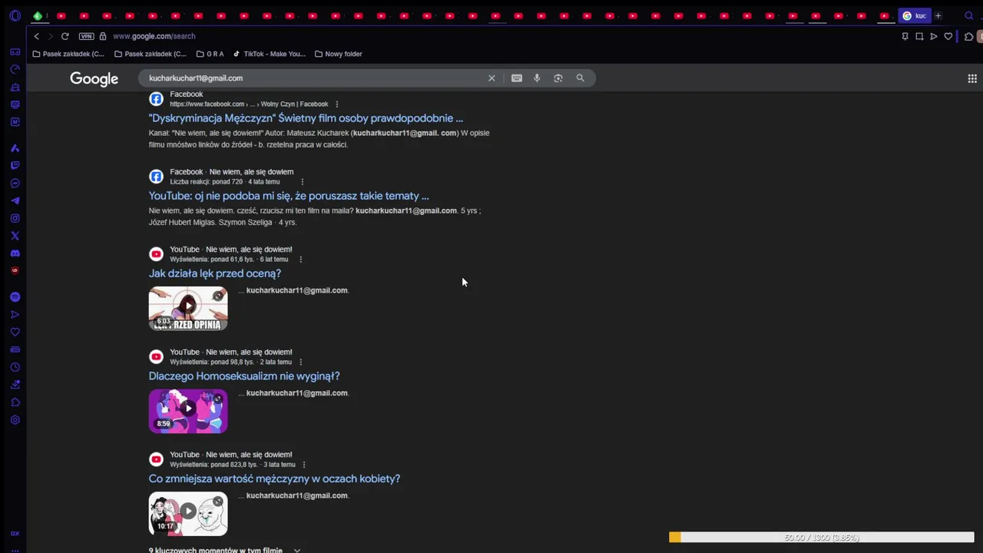Take a snapshot with address bar icon
The image size is (983, 553).
tap(919, 36)
